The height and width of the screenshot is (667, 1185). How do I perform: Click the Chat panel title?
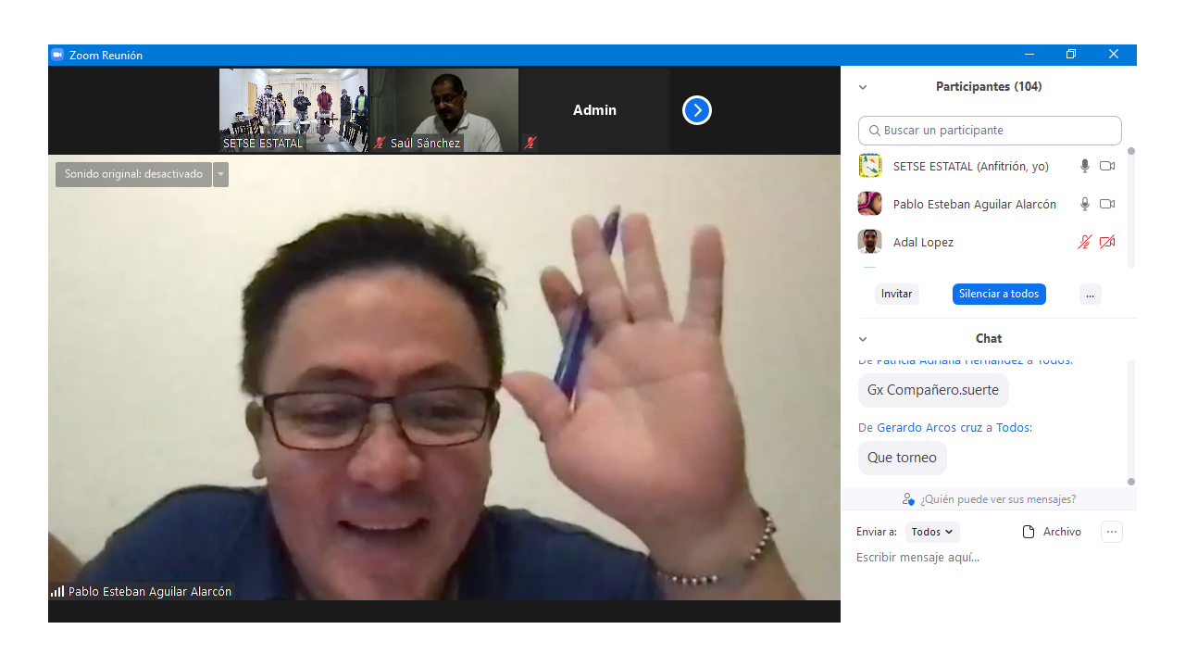(x=989, y=339)
